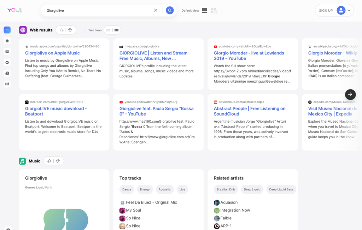The image size is (362, 230).
Task: Click the Myspace favicon beside myspace.com URL
Action: tap(121, 47)
